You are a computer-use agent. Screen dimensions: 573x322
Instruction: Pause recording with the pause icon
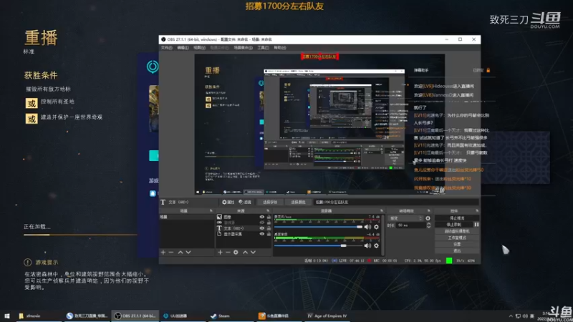click(x=476, y=225)
